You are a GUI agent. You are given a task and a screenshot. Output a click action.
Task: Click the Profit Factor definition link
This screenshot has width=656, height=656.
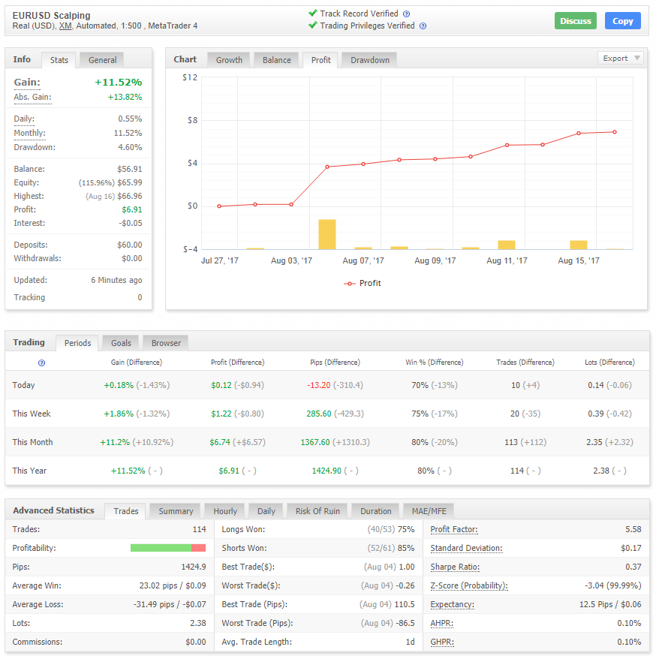click(x=454, y=530)
